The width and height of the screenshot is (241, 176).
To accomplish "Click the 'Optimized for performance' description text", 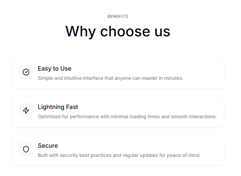I will (x=127, y=117).
